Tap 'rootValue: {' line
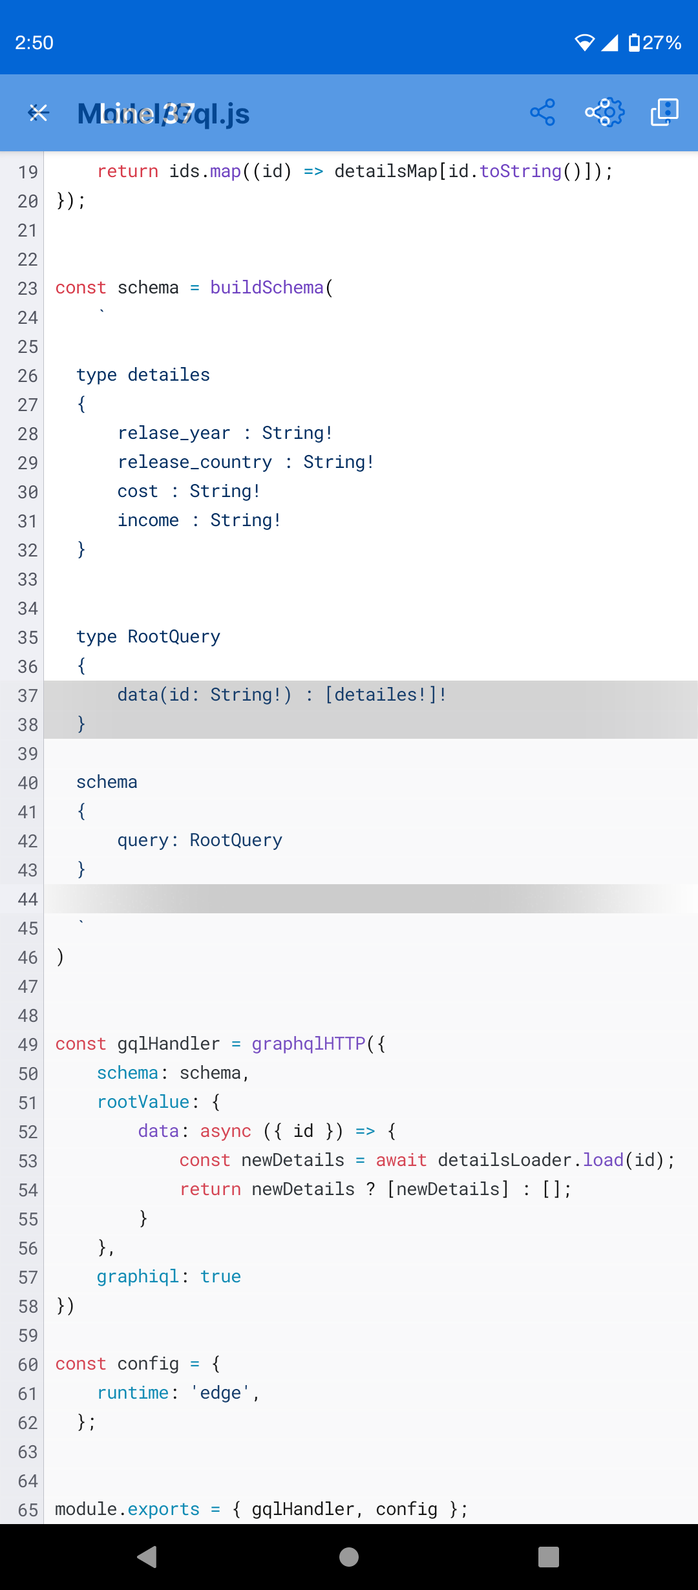 [158, 1102]
